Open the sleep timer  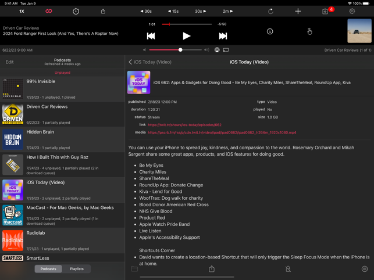click(x=76, y=11)
